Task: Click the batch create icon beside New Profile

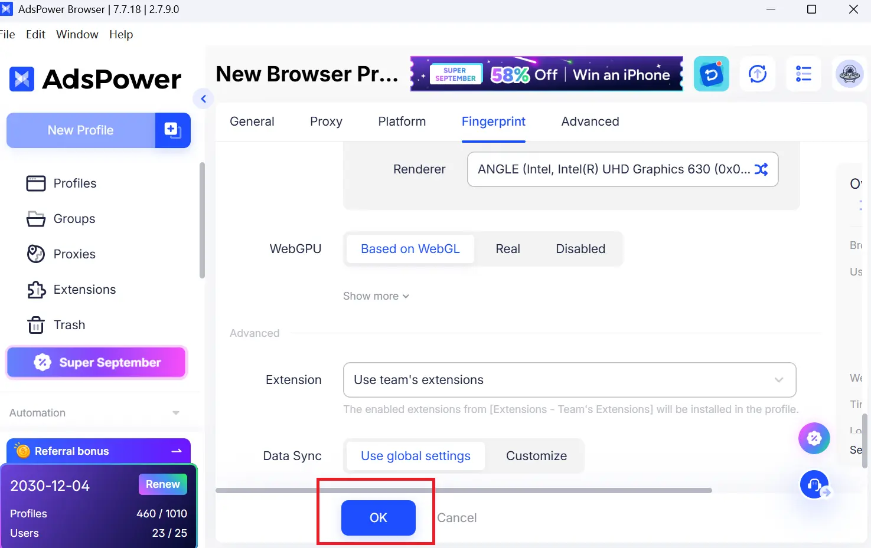Action: (172, 130)
